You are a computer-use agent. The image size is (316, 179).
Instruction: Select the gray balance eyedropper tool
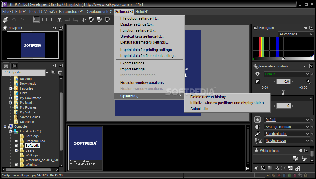[x=100, y=20]
